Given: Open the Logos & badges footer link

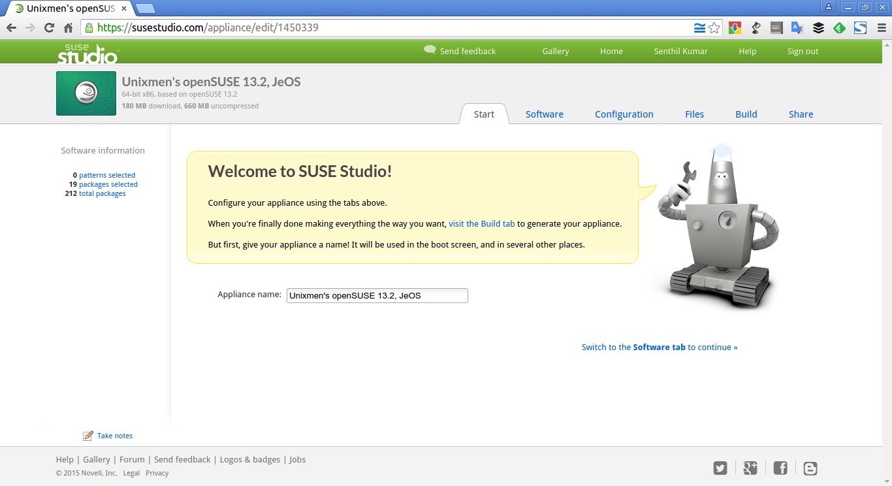Looking at the screenshot, I should 250,460.
